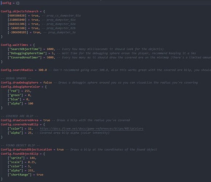Click the 'Config.drawCoveredArea' variable
The height and width of the screenshot is (182, 211).
coord(20,120)
